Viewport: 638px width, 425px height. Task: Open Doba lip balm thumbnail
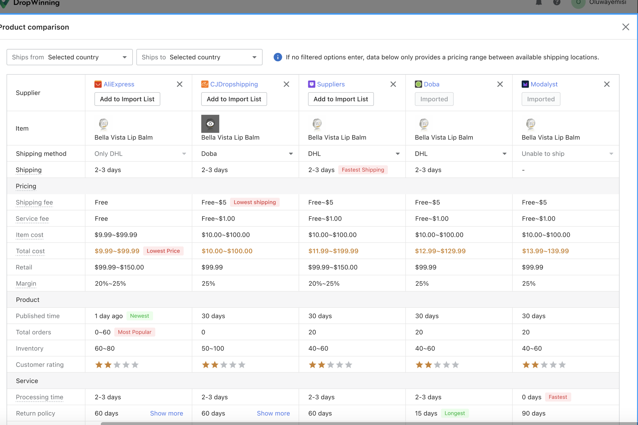[x=424, y=124]
